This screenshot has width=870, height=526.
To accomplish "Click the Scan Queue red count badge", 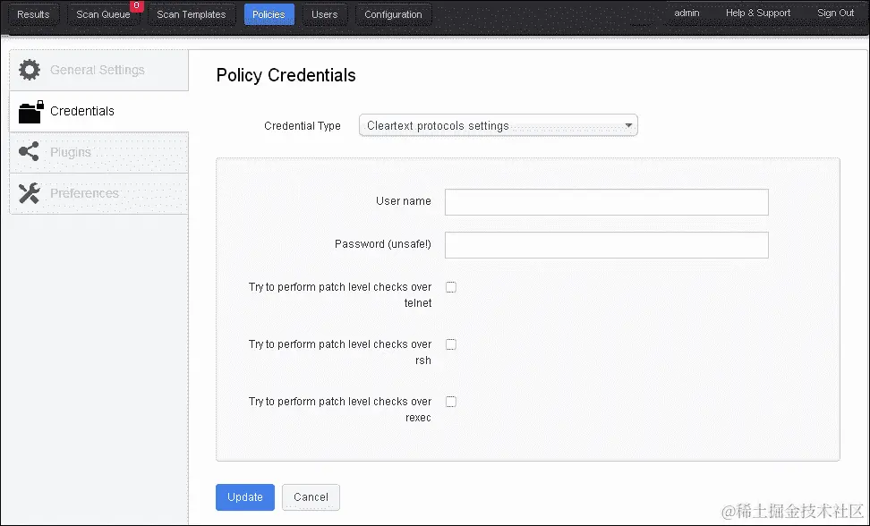I will (136, 5).
